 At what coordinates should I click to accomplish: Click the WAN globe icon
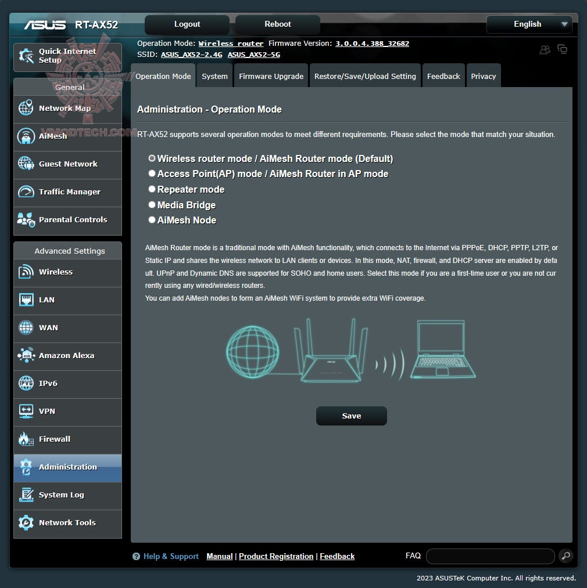[26, 327]
